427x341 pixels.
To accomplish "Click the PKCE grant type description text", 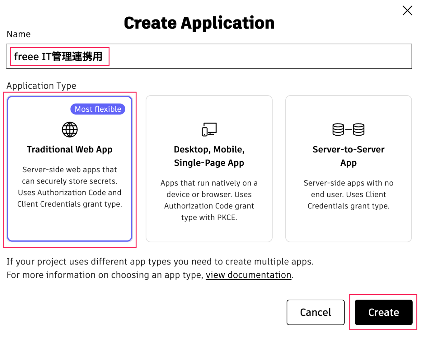I will [209, 200].
